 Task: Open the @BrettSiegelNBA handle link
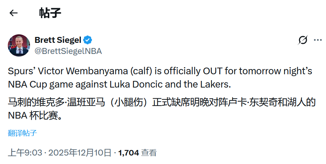pos(68,51)
